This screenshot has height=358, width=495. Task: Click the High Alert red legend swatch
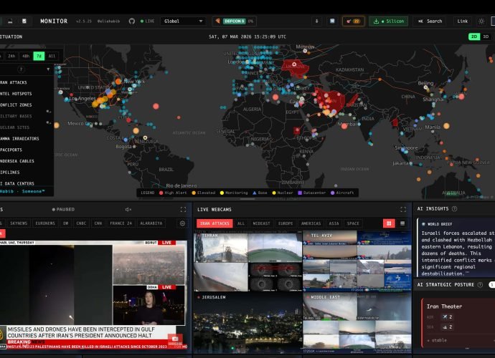click(161, 193)
